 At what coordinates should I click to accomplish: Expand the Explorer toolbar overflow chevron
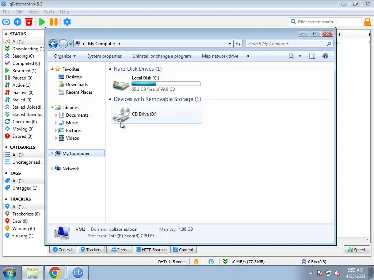point(248,56)
